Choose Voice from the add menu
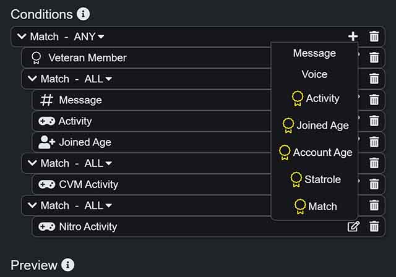396x277 pixels. pos(314,74)
